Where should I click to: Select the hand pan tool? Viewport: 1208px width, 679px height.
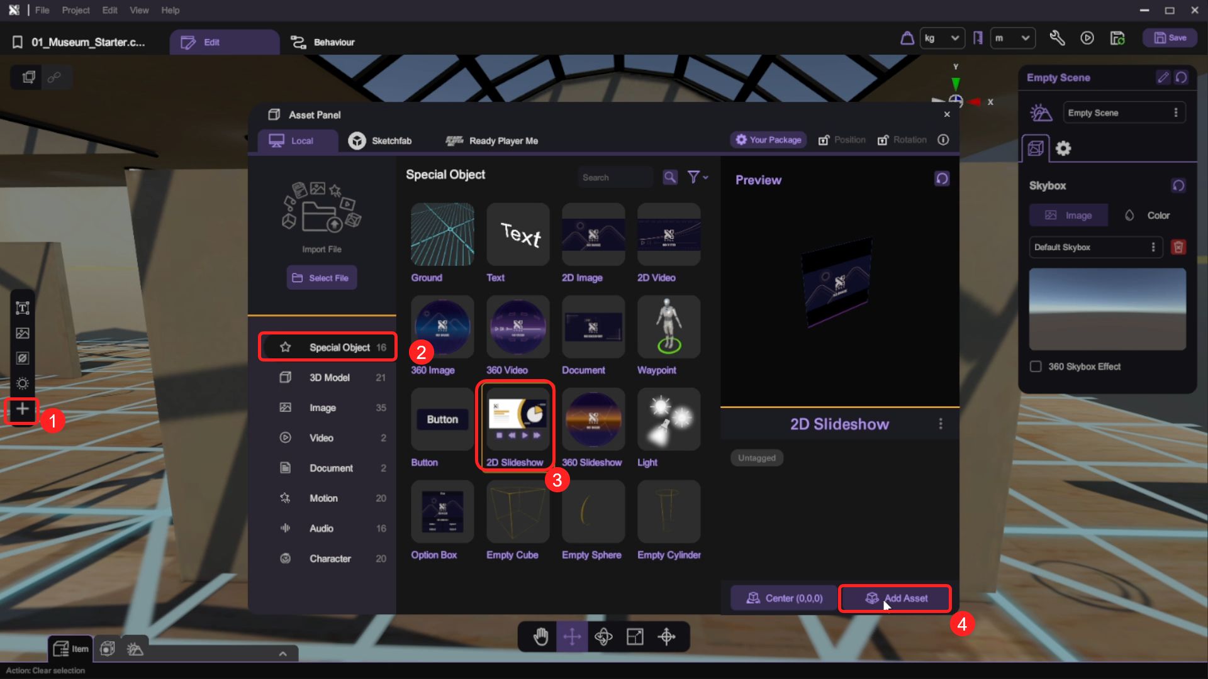click(540, 637)
